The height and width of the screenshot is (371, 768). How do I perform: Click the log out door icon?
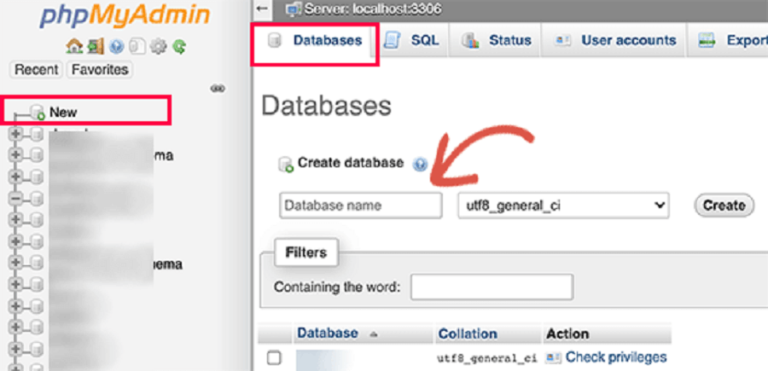pos(95,47)
